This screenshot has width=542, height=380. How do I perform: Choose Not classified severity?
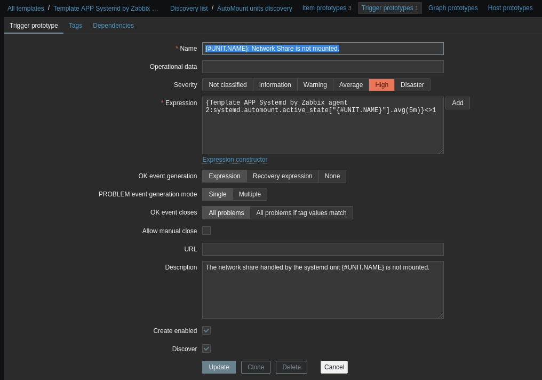227,85
